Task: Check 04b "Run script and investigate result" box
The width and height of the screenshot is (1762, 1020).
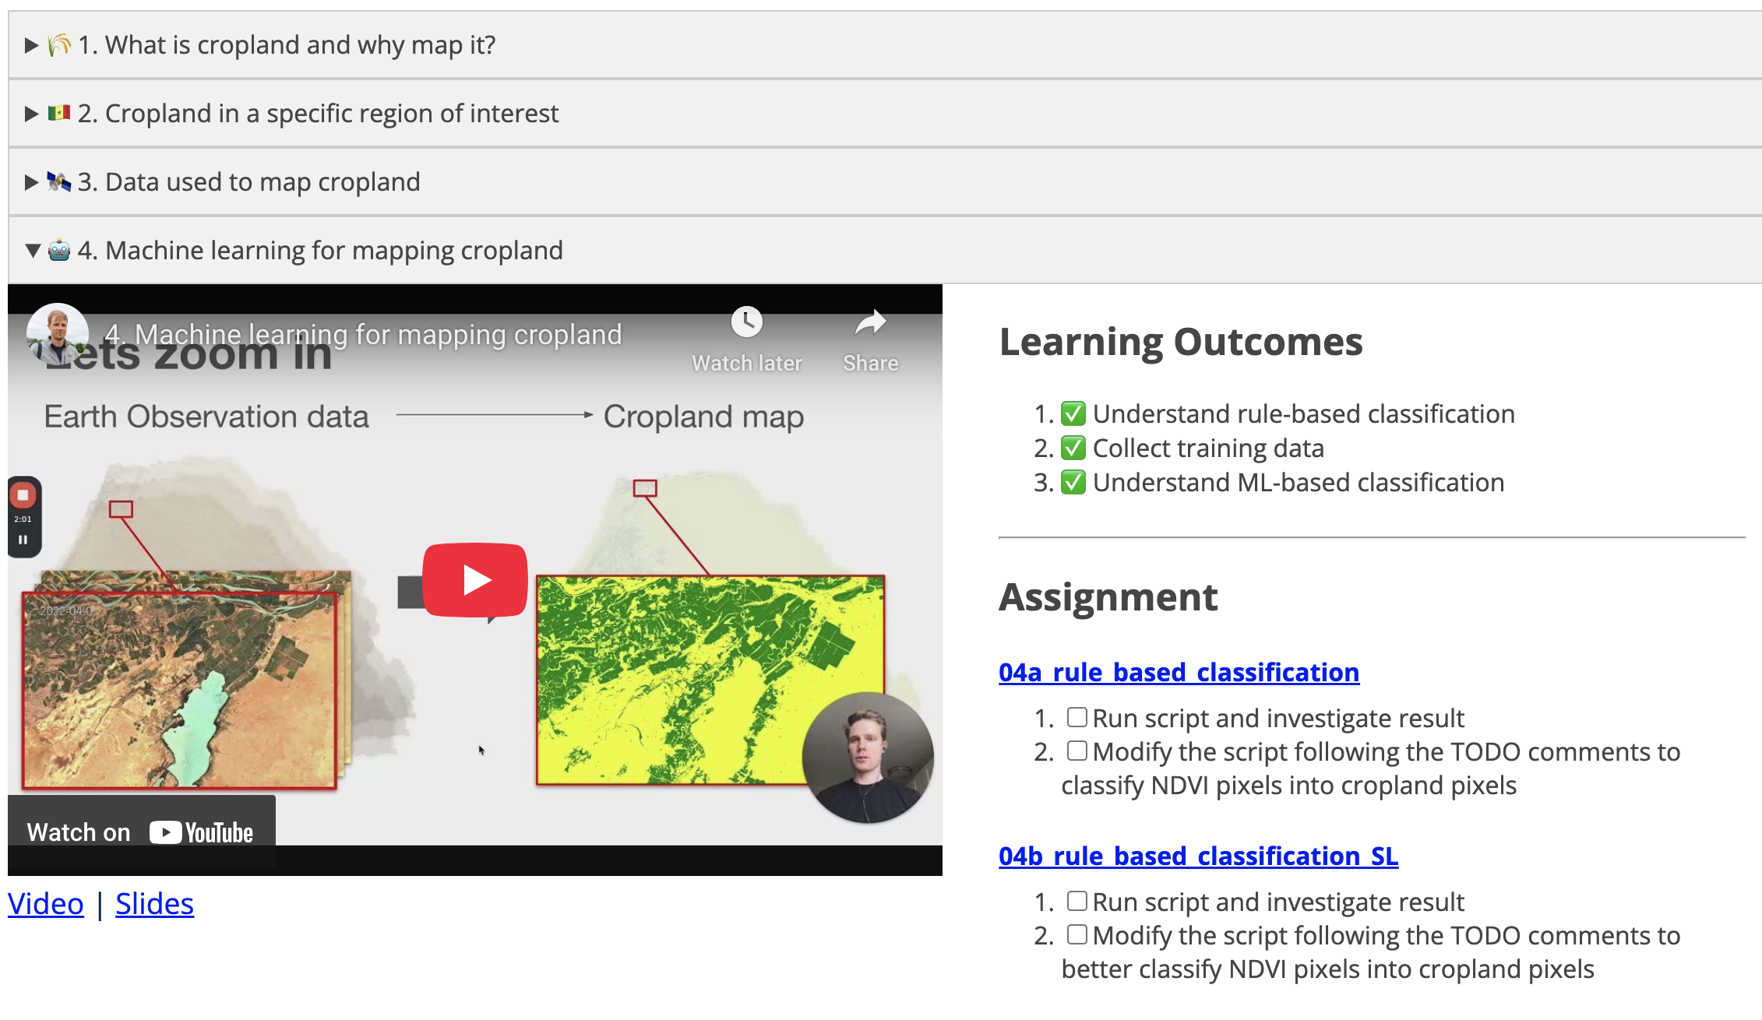Action: point(1077,901)
